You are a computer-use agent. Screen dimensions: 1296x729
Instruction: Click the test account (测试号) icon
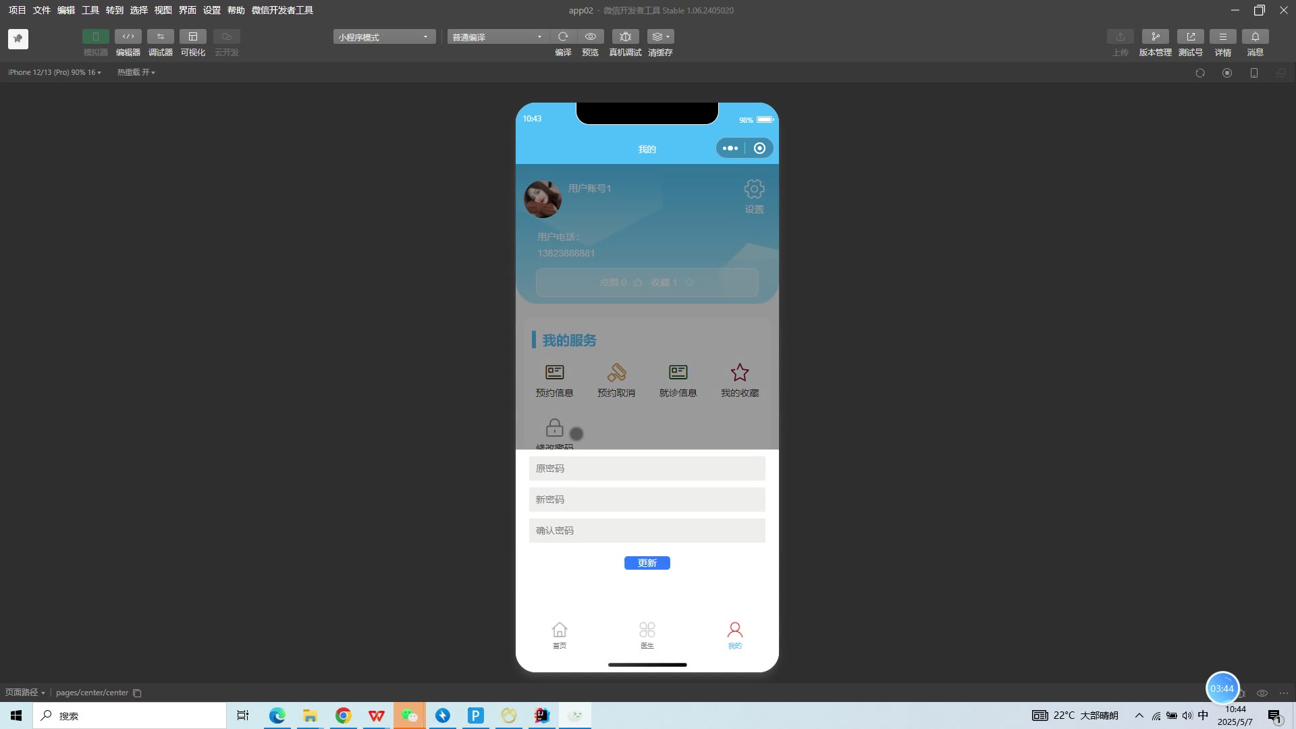pos(1190,36)
